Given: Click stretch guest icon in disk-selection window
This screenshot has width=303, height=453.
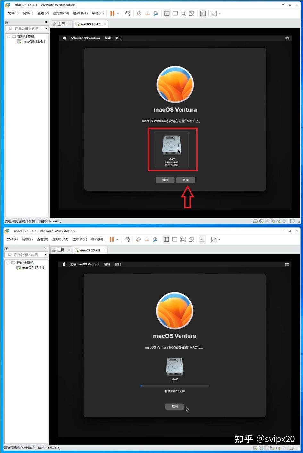Looking at the screenshot, I should (x=214, y=13).
